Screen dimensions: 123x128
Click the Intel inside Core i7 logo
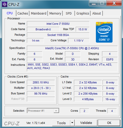pos(104,32)
